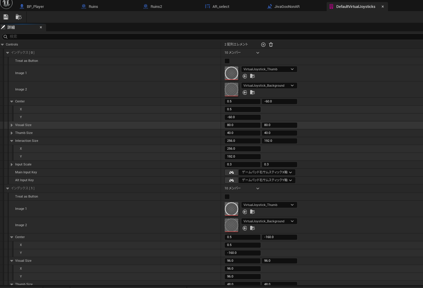Click Browse to asset icon in toolbar
The width and height of the screenshot is (423, 288).
click(18, 17)
